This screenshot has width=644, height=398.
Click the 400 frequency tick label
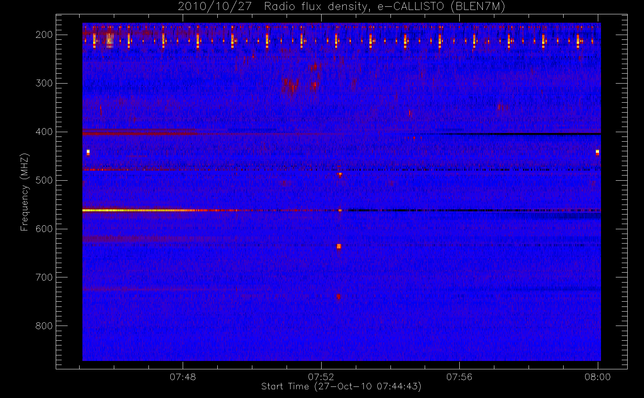click(44, 132)
